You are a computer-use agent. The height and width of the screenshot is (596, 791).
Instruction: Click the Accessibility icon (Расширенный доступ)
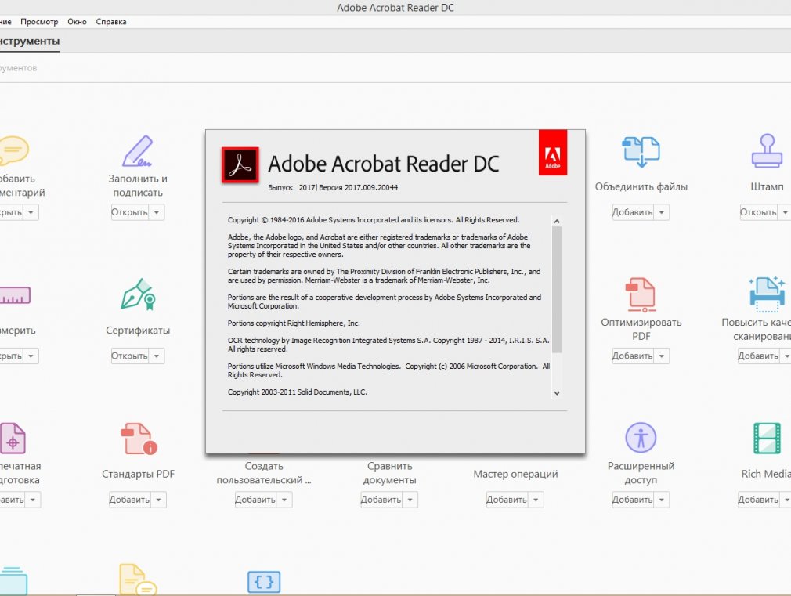[641, 438]
